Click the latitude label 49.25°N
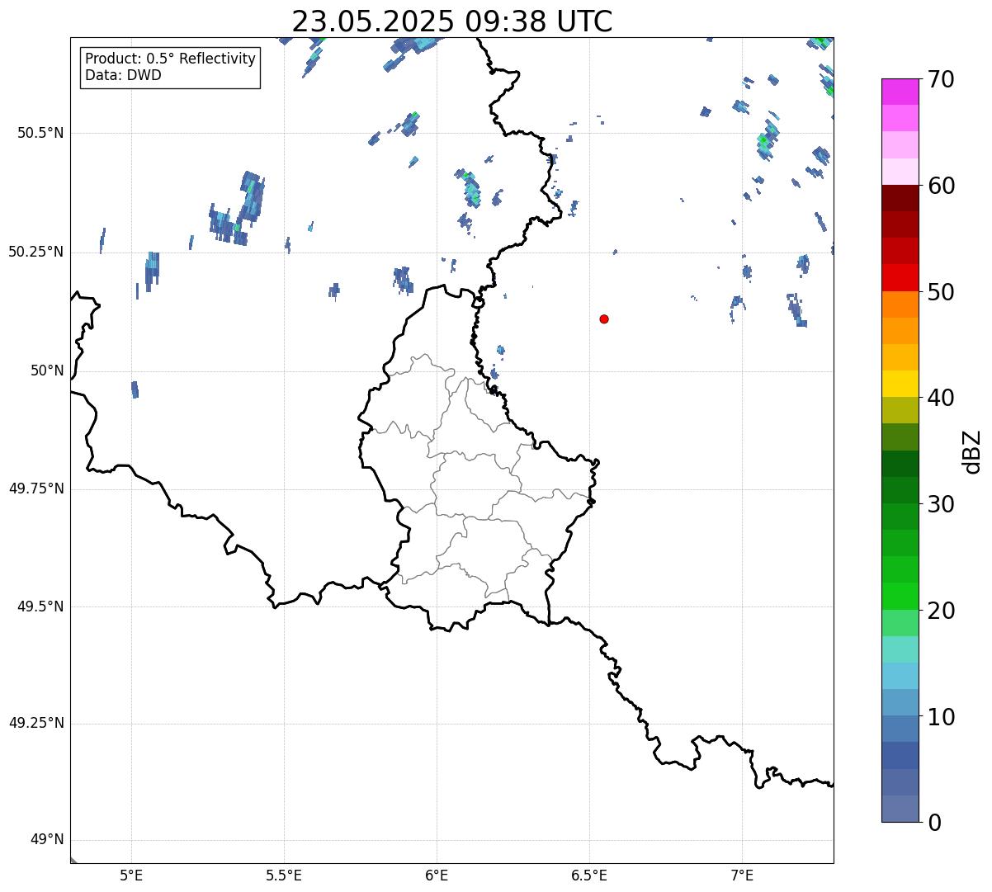Screen dimensions: 992x892 point(35,723)
